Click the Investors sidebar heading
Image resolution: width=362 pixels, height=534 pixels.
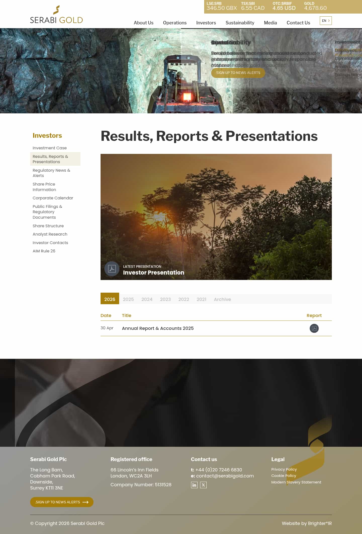click(47, 136)
